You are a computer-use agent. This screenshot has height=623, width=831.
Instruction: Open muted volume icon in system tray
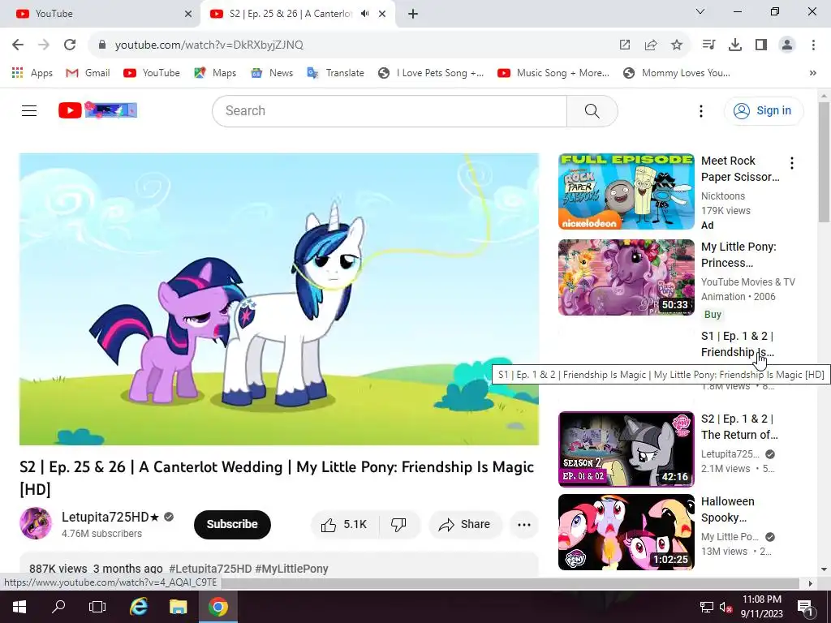coord(726,608)
